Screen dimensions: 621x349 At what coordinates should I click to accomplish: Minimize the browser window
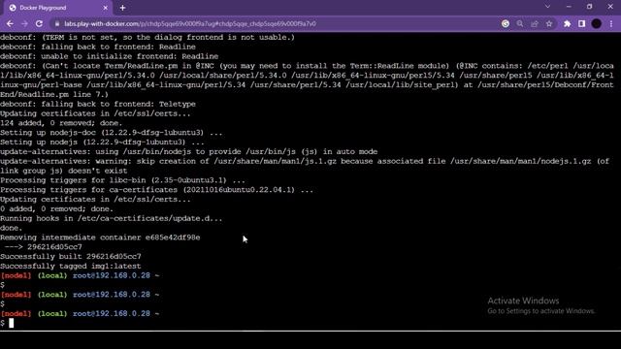tap(569, 7)
